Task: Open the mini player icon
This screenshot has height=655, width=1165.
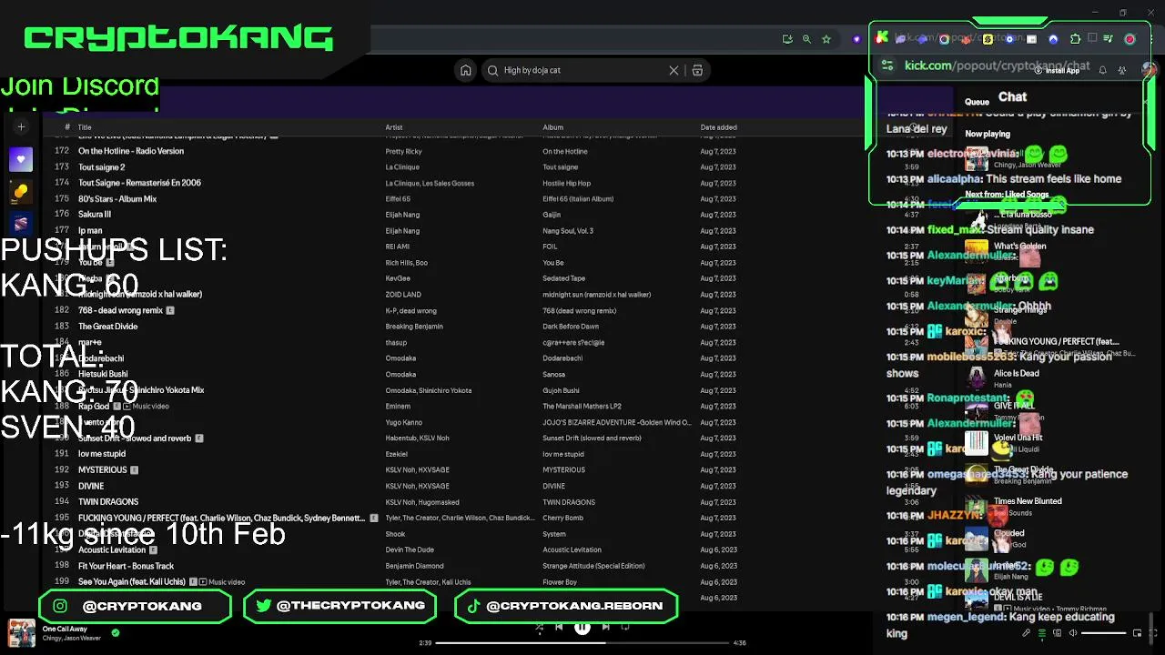Action: coord(1137,633)
